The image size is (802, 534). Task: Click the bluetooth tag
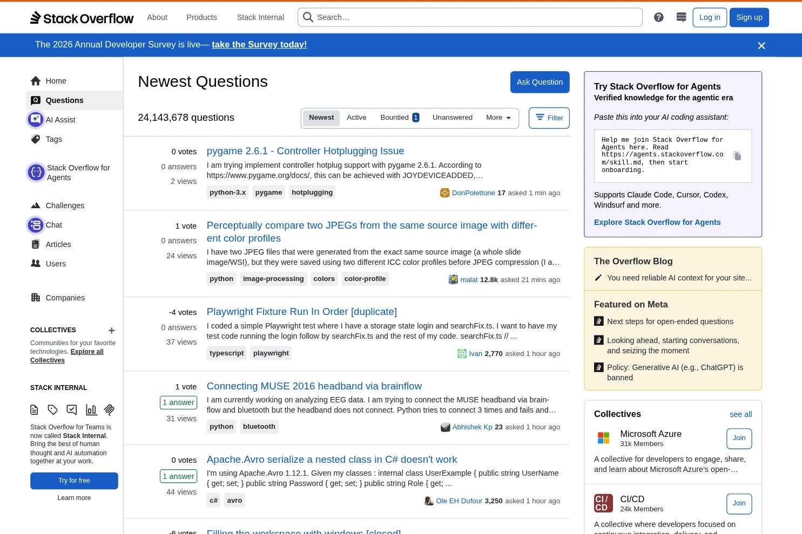(259, 427)
